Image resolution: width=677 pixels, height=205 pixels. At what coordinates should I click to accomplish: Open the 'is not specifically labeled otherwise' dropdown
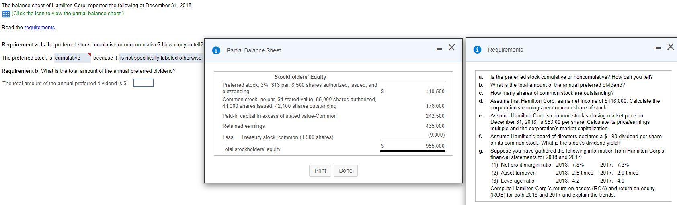pos(161,58)
